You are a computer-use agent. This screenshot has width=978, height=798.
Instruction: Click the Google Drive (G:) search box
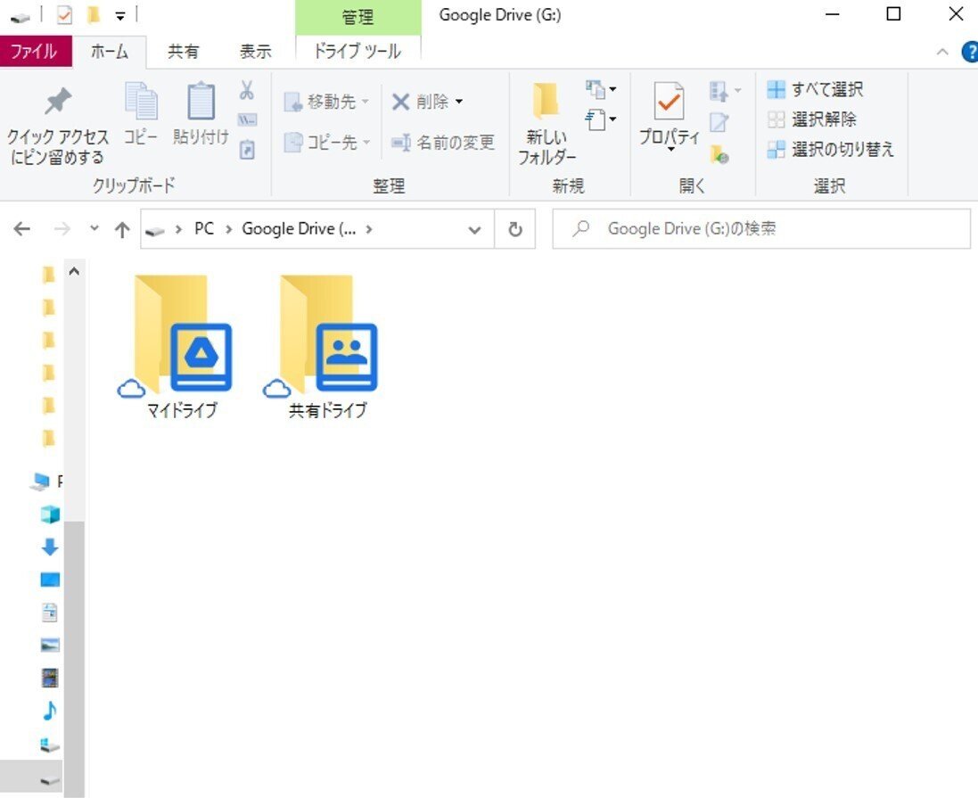pyautogui.click(x=761, y=229)
